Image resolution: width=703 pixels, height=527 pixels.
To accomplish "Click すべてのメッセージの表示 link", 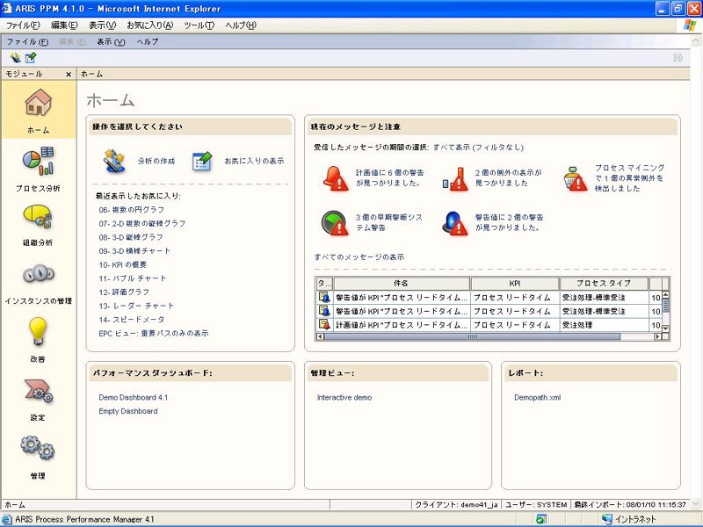I will 359,256.
